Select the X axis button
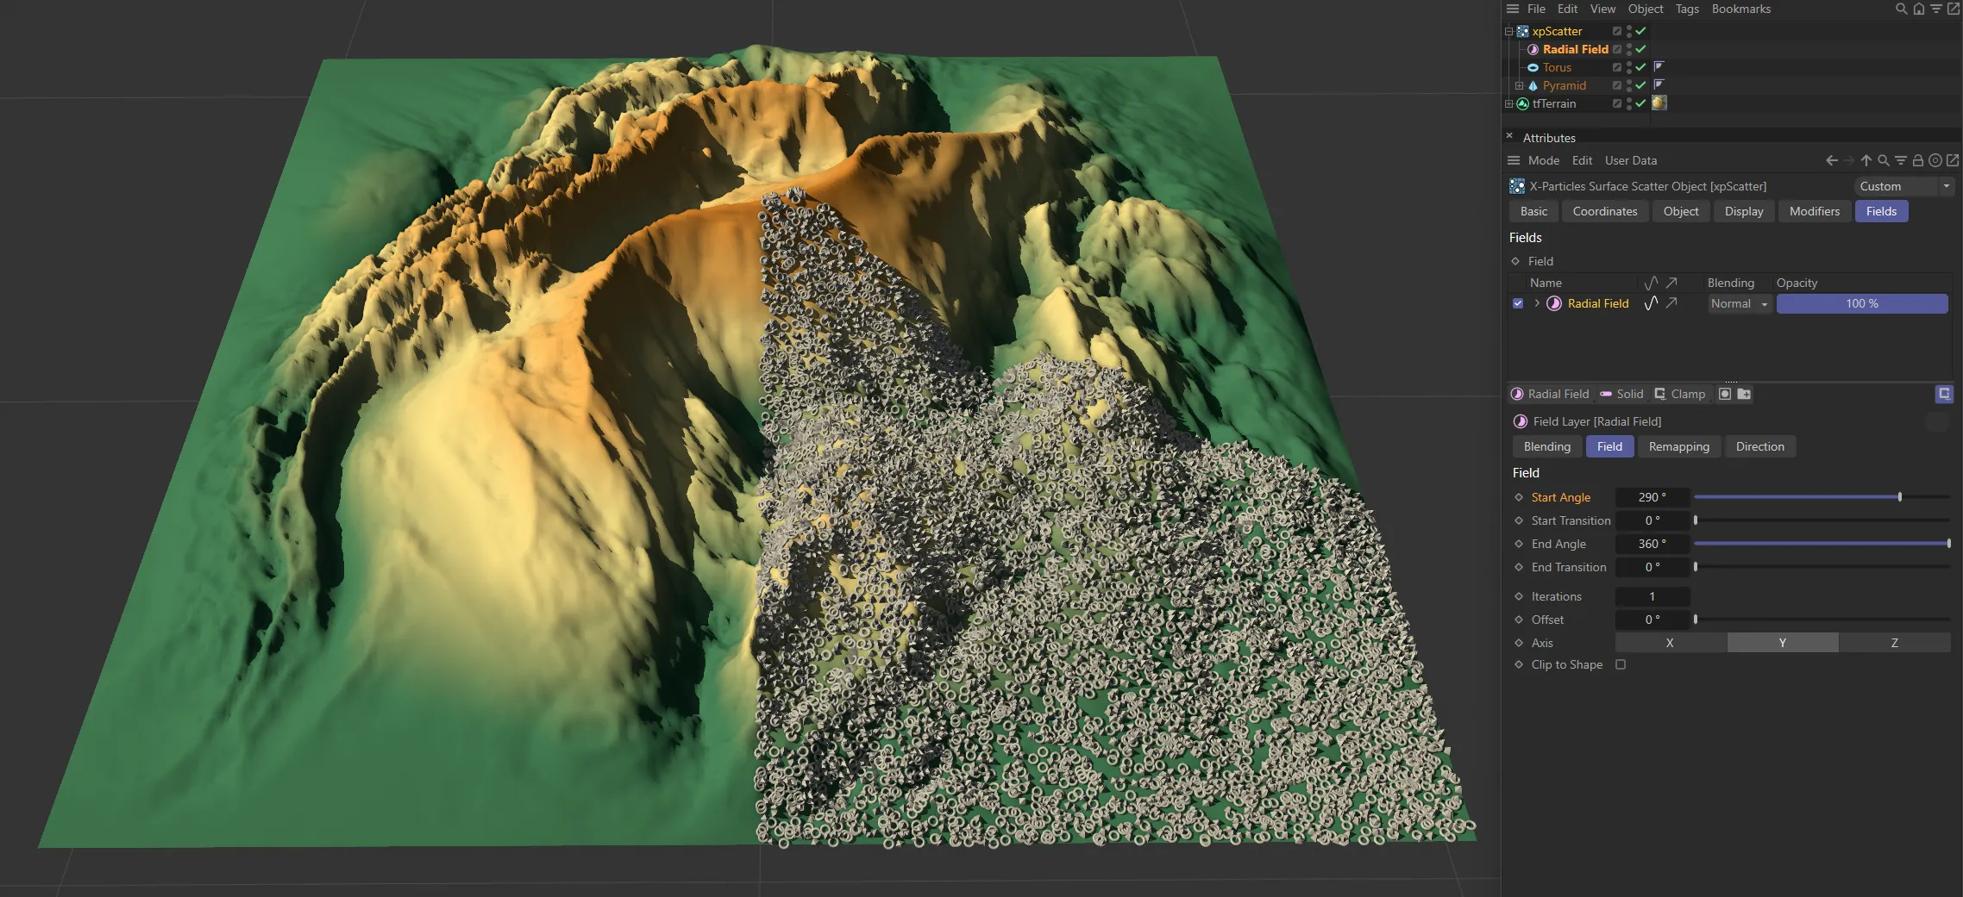 coord(1670,643)
